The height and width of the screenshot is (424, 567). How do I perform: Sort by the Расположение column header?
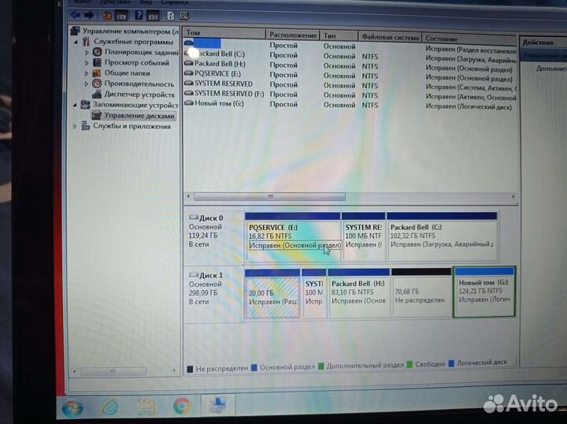click(x=293, y=35)
